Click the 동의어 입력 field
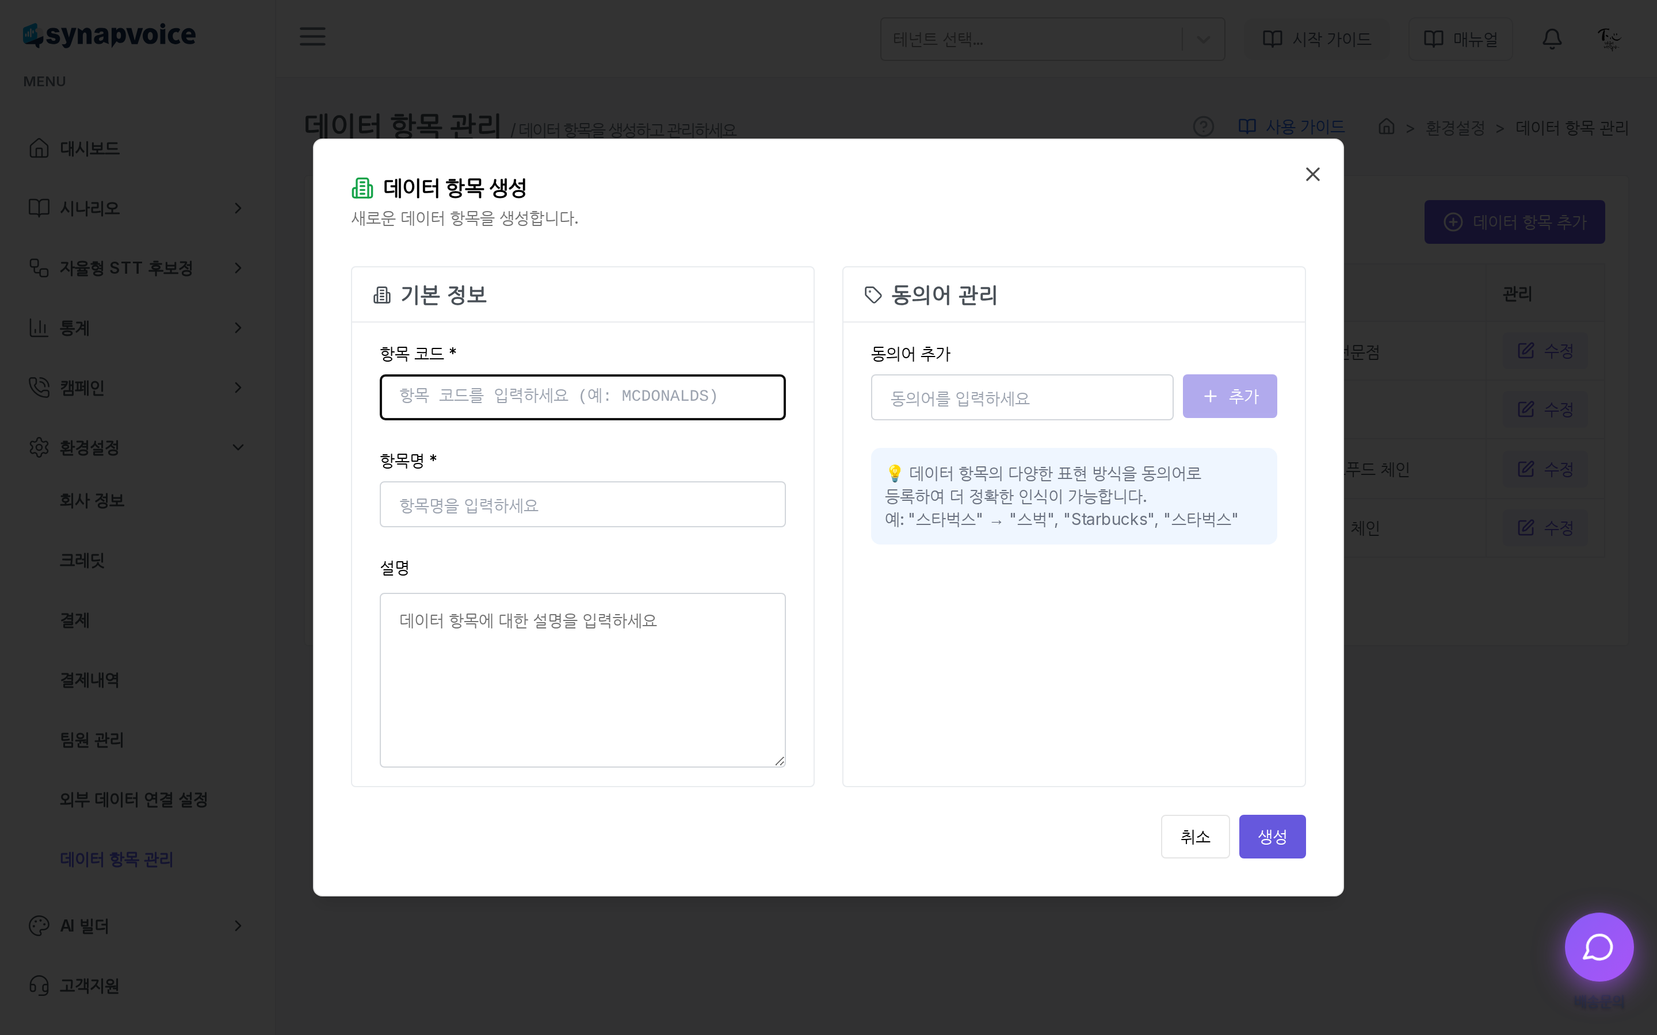 point(1022,397)
